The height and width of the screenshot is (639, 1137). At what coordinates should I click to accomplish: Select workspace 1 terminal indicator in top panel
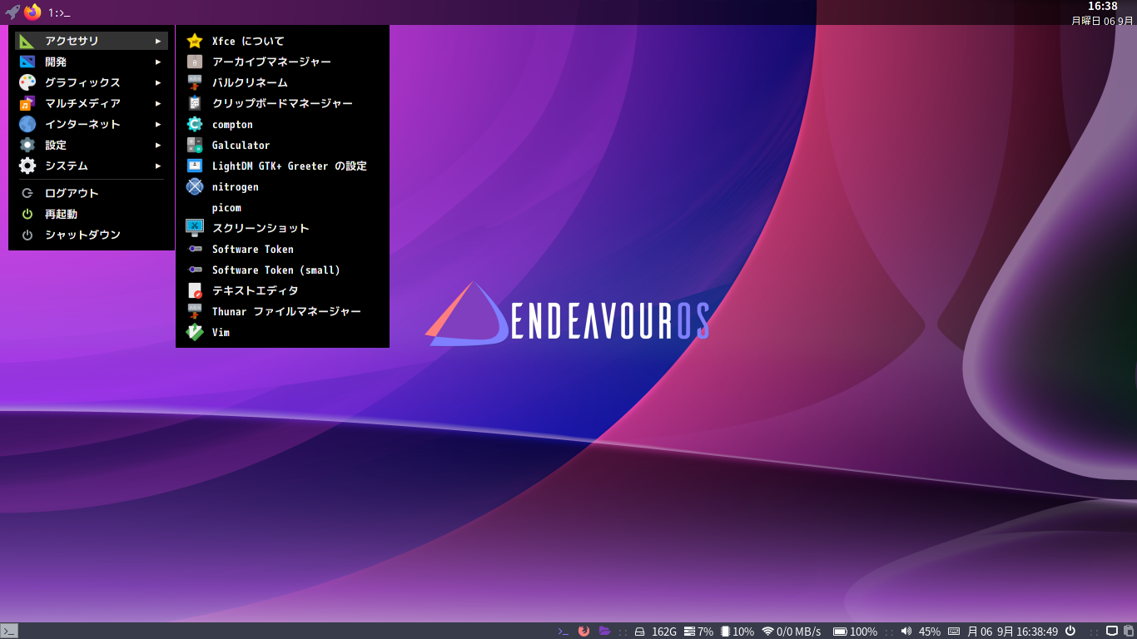(x=59, y=12)
